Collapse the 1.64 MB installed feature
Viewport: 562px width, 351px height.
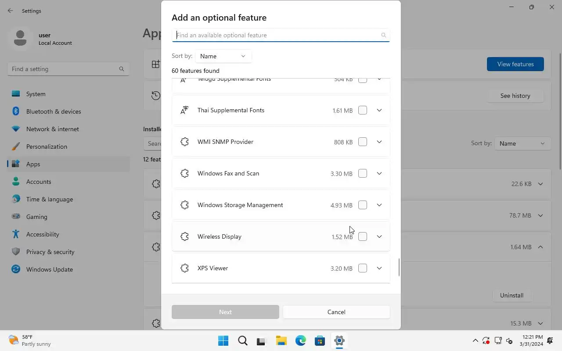(x=540, y=247)
